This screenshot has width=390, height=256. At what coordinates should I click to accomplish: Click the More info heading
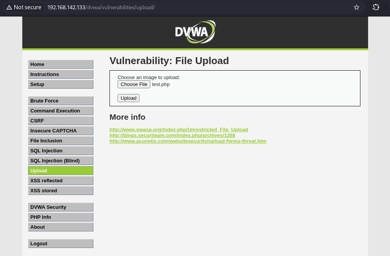pos(127,117)
